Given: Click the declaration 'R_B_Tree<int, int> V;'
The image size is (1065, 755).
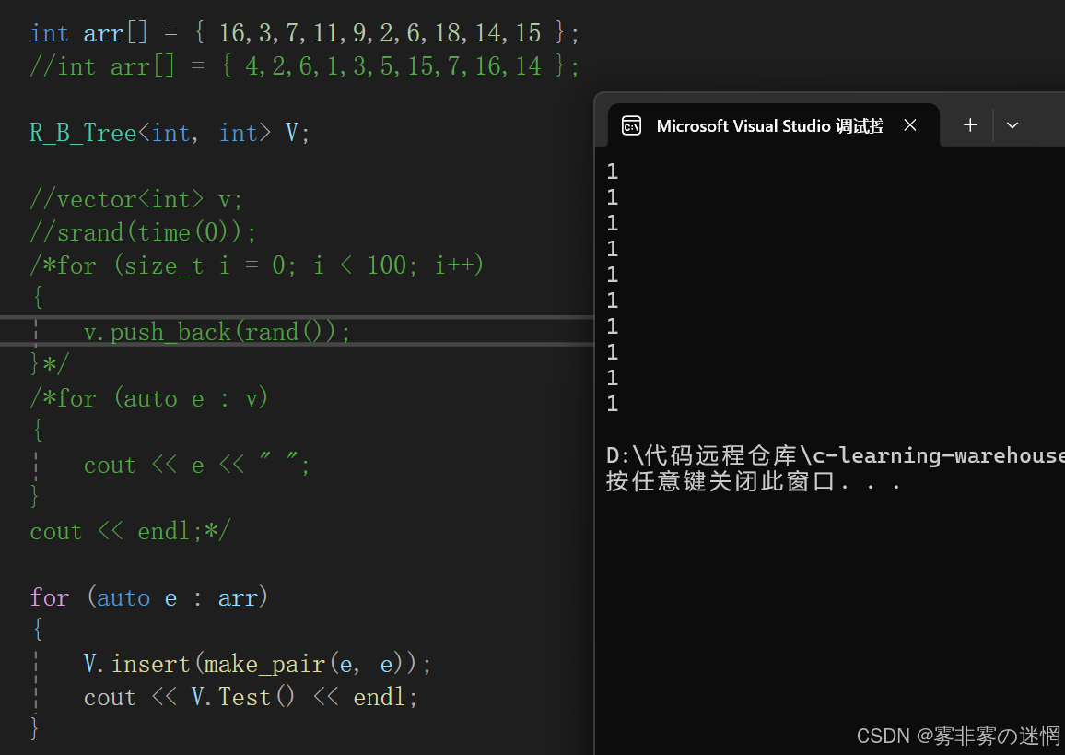Looking at the screenshot, I should (170, 133).
